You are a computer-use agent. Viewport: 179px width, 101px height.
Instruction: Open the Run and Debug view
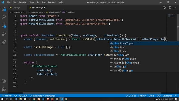click(x=4, y=34)
